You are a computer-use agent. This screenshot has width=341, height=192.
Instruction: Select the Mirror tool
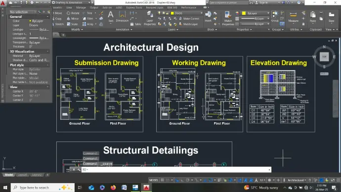(73, 18)
